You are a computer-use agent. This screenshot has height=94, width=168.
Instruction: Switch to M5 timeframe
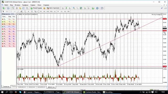(44, 11)
